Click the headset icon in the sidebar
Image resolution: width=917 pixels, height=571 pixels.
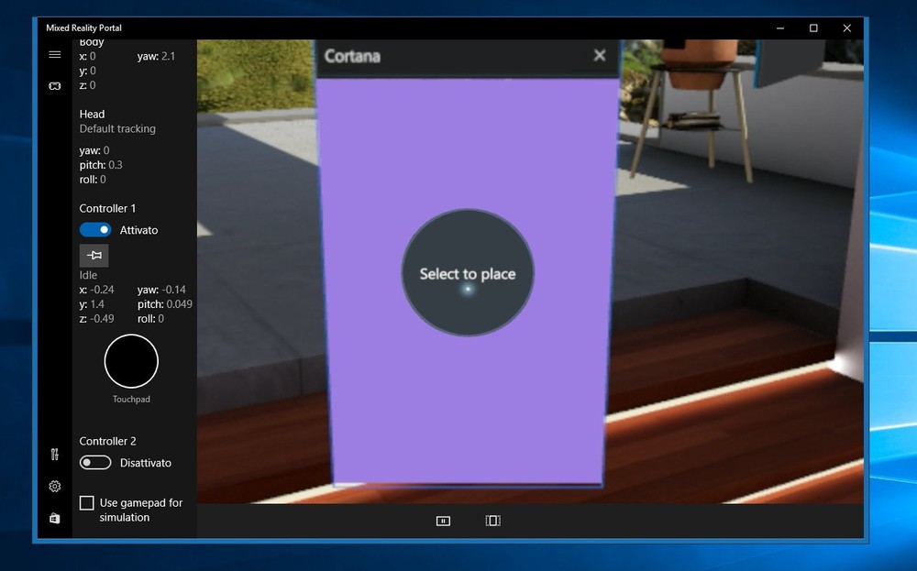point(54,86)
